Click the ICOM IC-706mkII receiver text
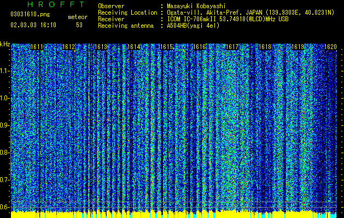Image resolution: width=344 pixels, height=218 pixels. point(228,19)
